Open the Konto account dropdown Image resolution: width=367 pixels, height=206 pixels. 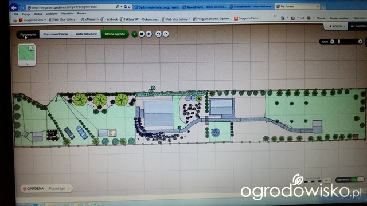point(337,26)
